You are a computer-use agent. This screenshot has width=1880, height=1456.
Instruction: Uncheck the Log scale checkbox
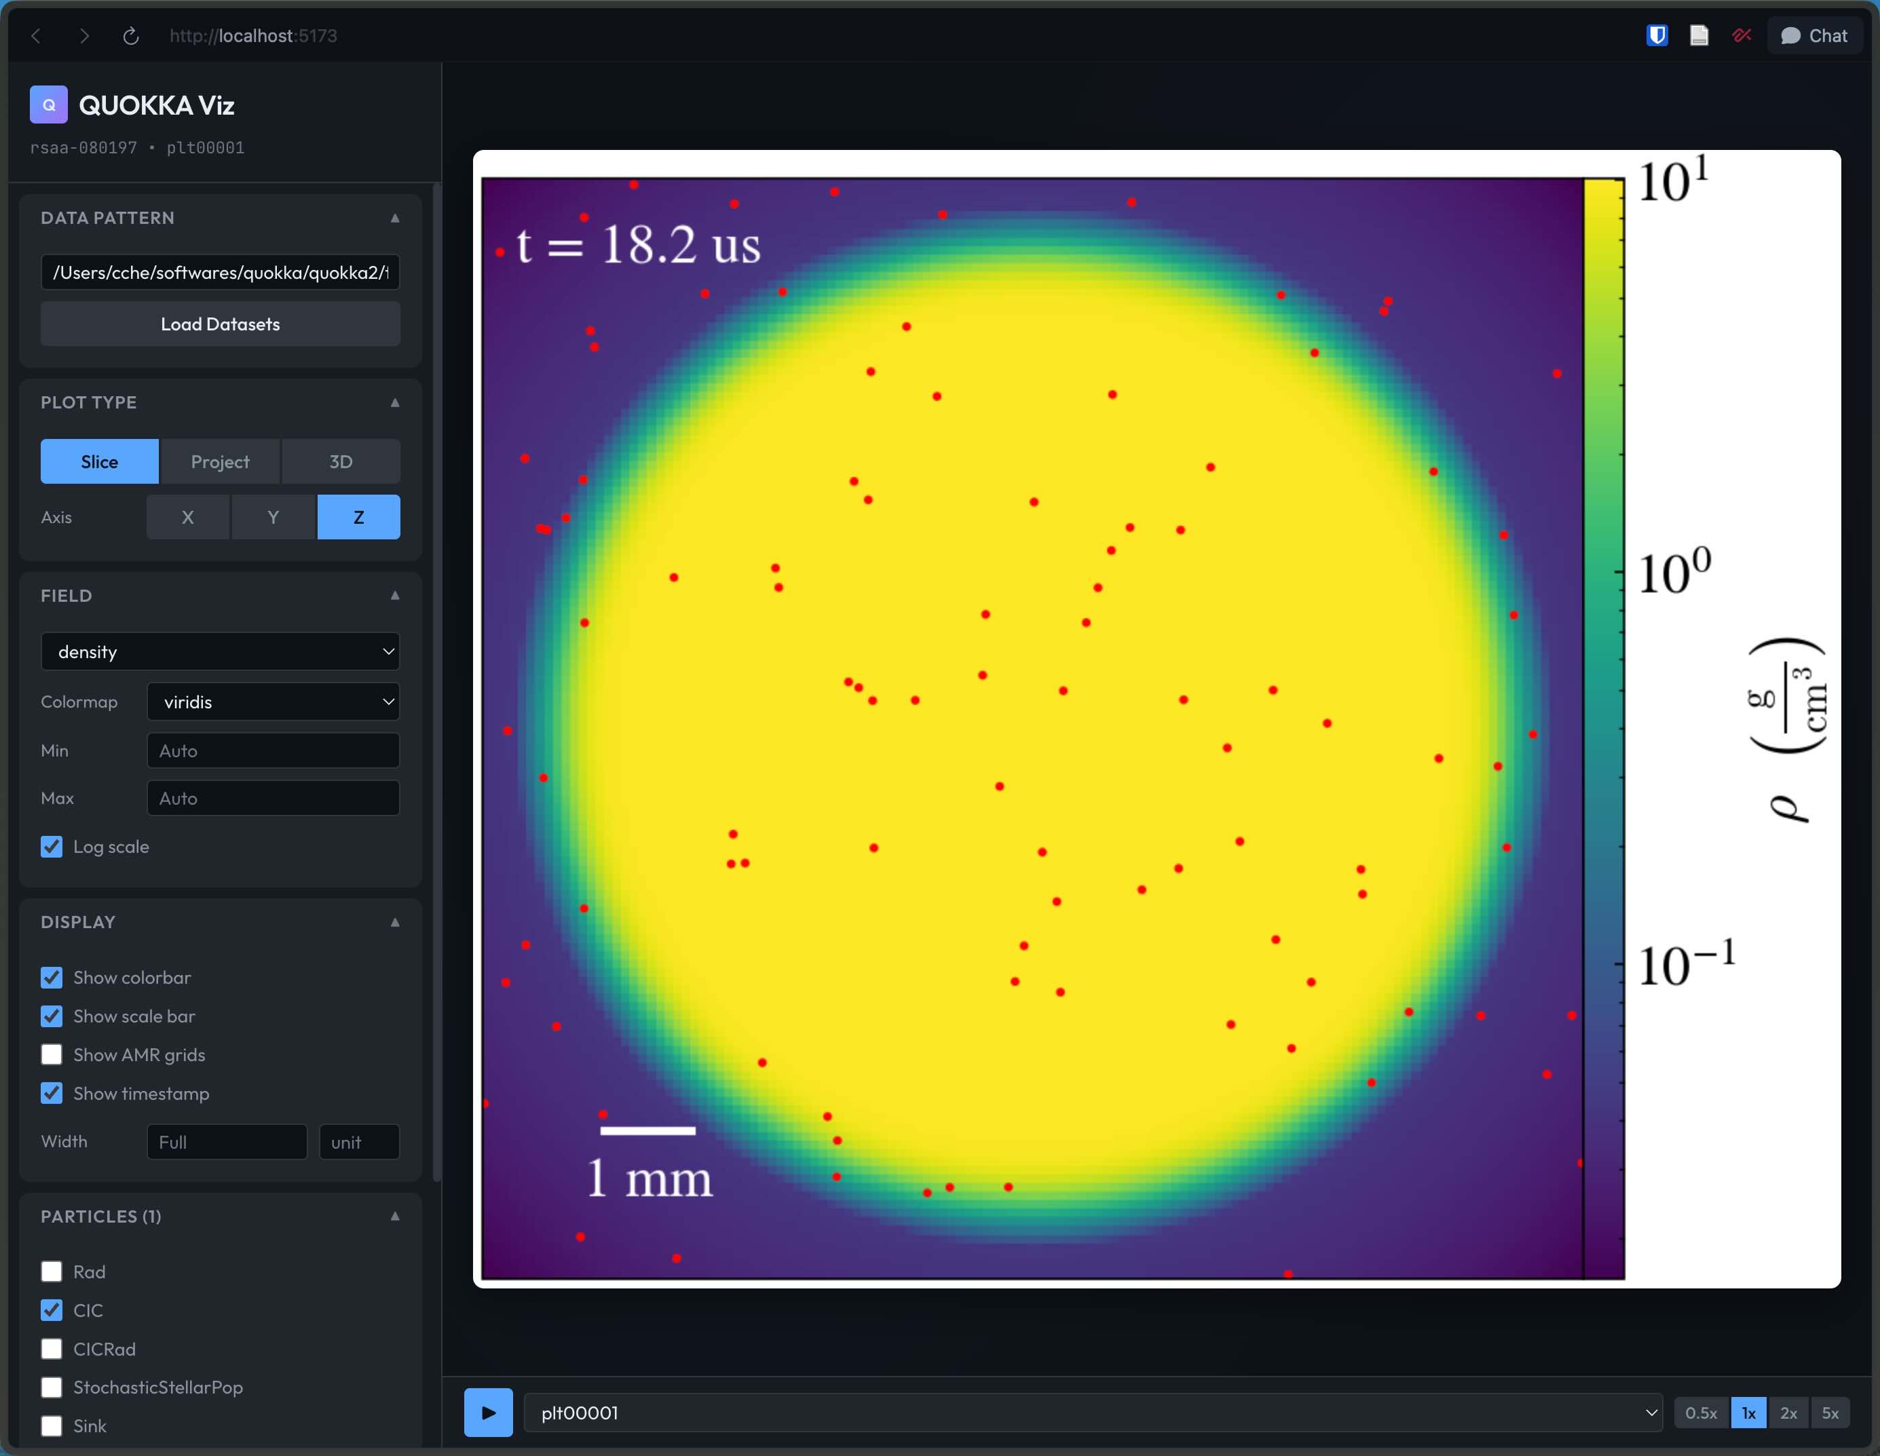pos(52,847)
